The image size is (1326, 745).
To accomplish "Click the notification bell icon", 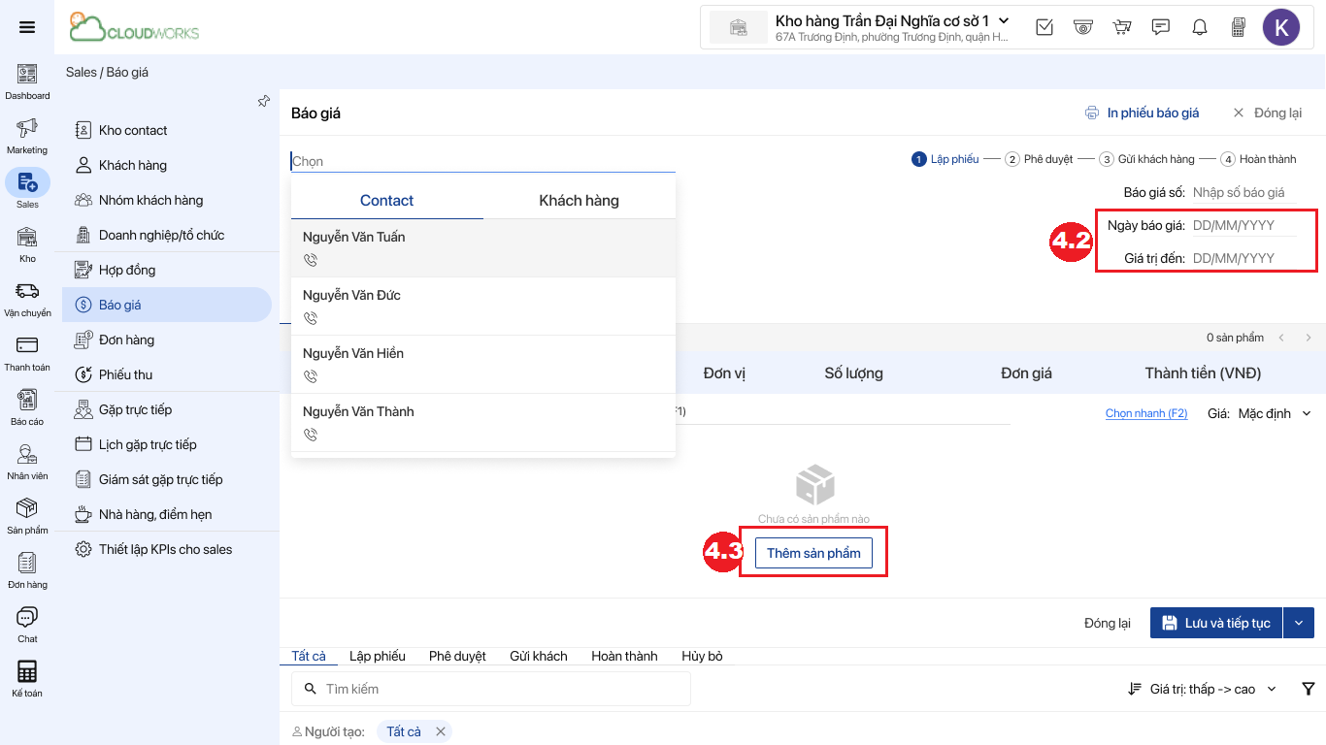I will [x=1200, y=27].
